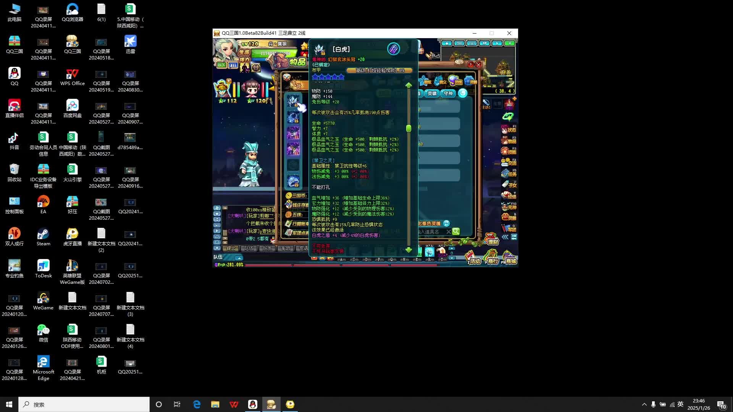Expand the green double-chevron minimap button
This screenshot has width=733, height=412.
510,43
